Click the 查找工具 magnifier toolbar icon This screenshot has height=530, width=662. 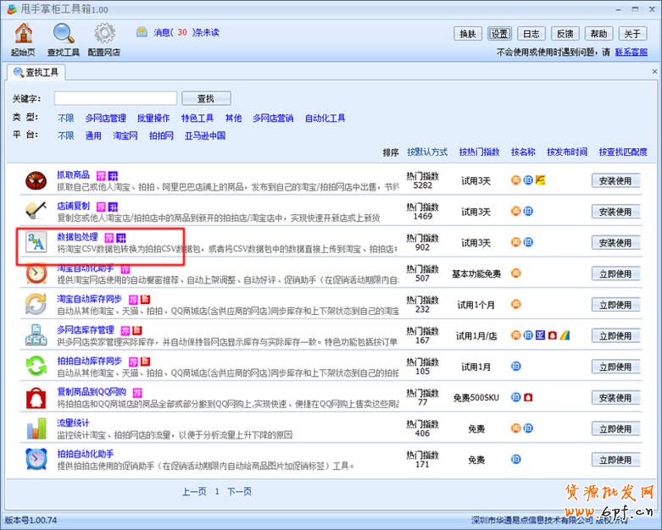tap(64, 33)
